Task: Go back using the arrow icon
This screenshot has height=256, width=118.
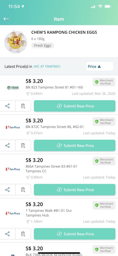Action: point(6,19)
